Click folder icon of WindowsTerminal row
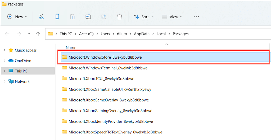The height and width of the screenshot is (140, 271). click(65, 68)
